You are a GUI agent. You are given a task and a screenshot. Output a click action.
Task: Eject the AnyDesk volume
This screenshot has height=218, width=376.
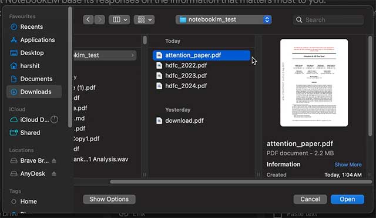coord(54,173)
